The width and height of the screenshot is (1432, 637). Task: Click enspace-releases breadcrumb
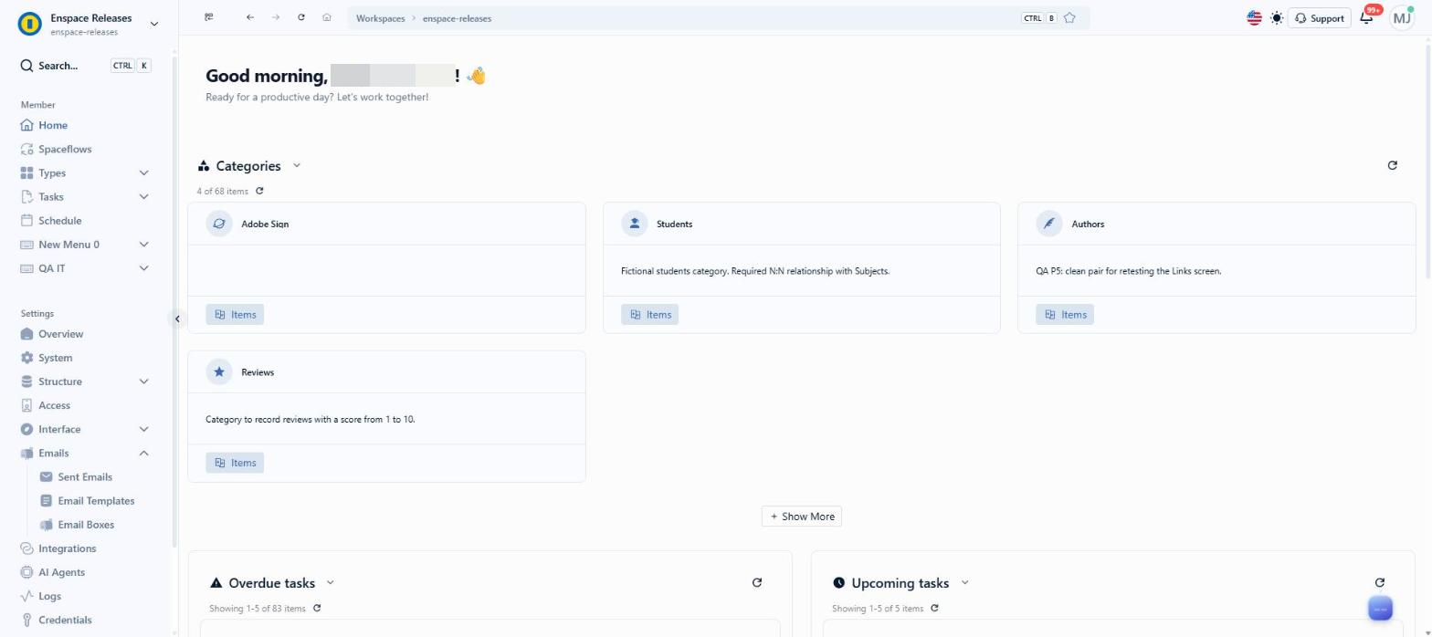(457, 18)
